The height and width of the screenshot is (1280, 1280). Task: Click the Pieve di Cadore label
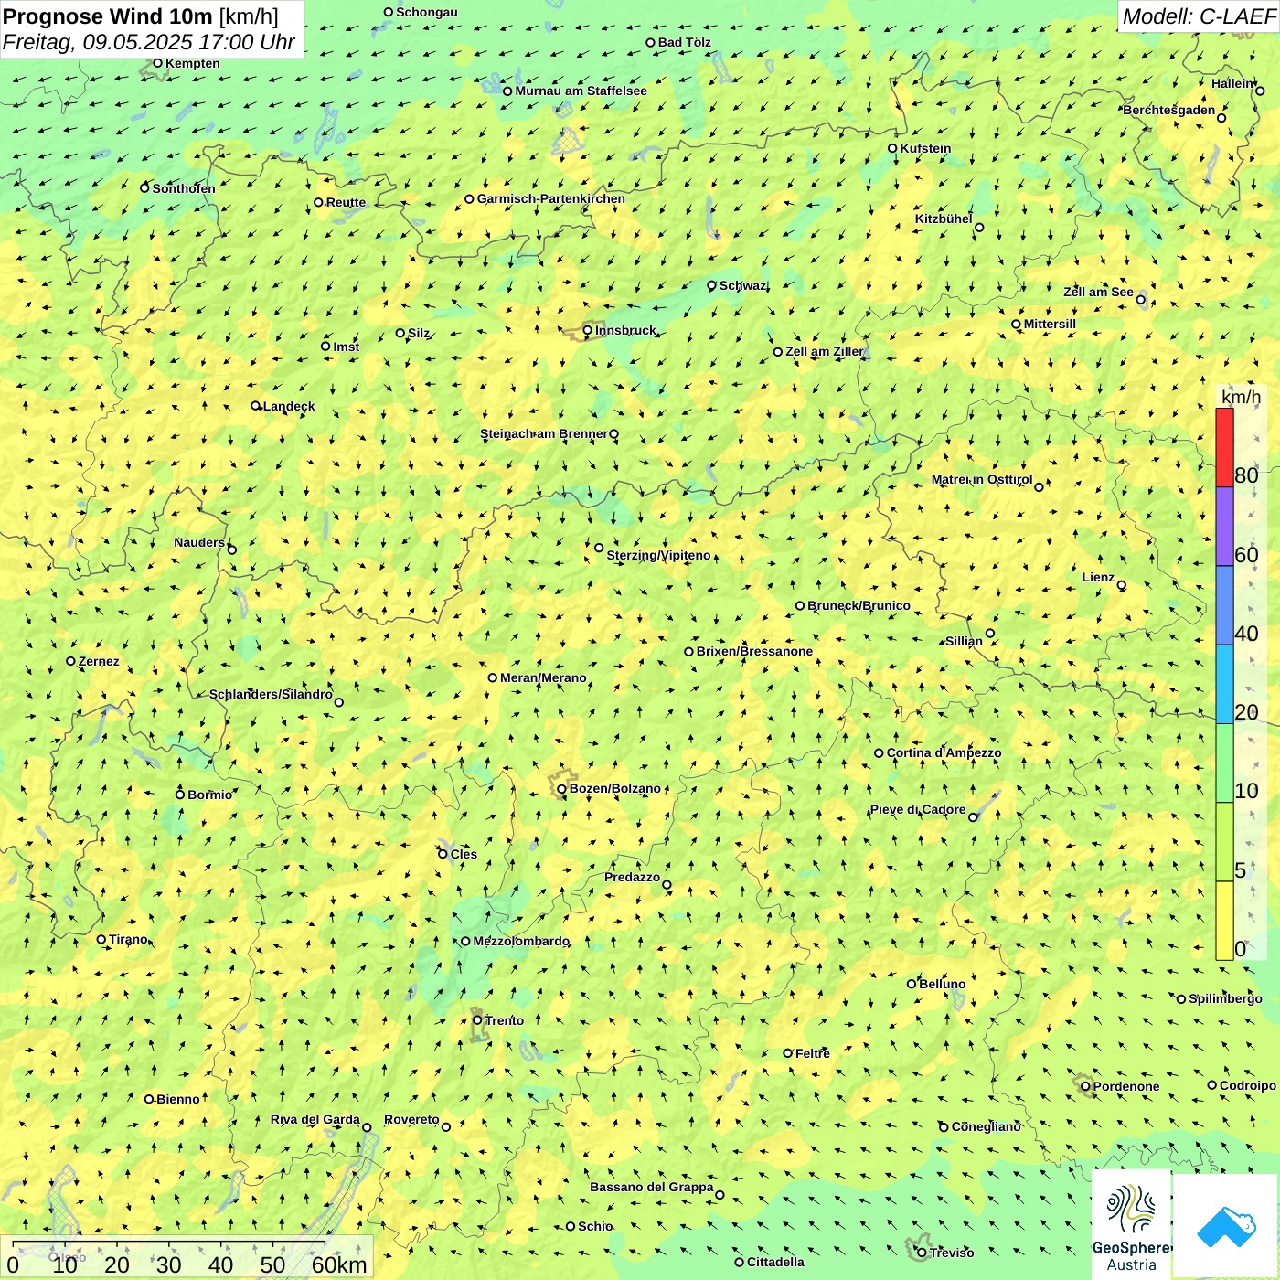pos(918,809)
